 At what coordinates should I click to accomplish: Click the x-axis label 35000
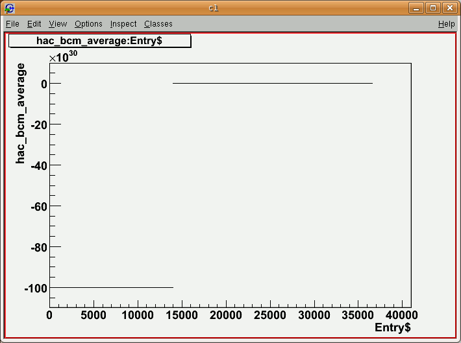(x=358, y=315)
